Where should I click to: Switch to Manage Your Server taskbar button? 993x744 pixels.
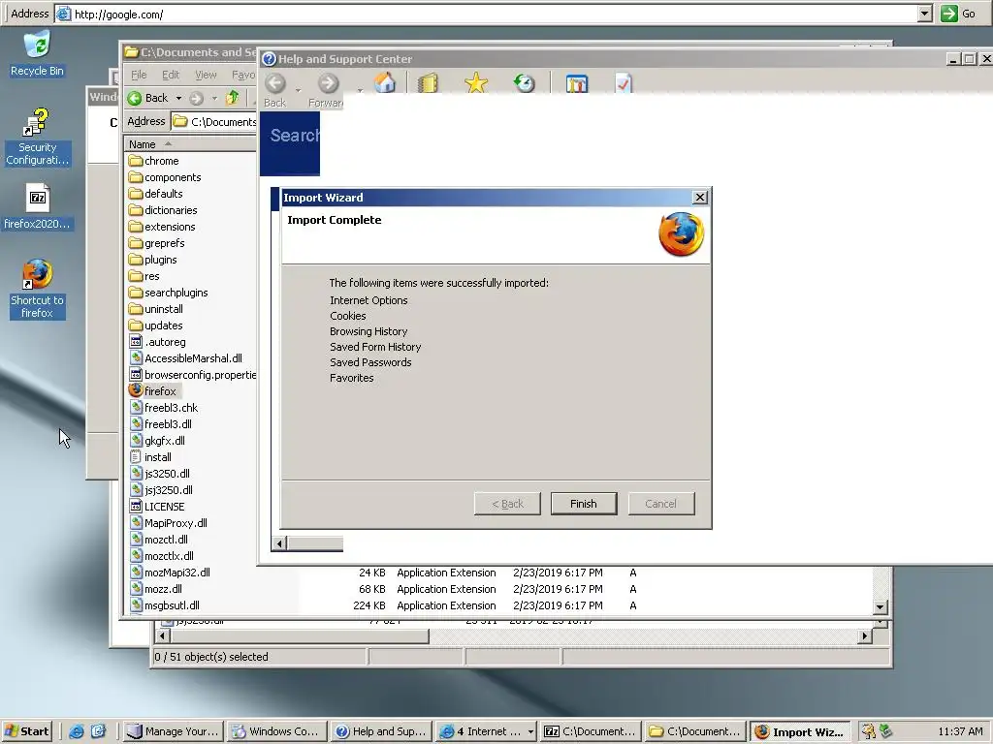pyautogui.click(x=174, y=731)
